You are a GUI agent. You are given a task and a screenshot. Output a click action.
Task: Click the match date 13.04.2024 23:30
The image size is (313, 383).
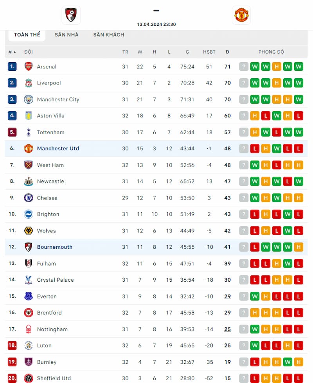156,24
